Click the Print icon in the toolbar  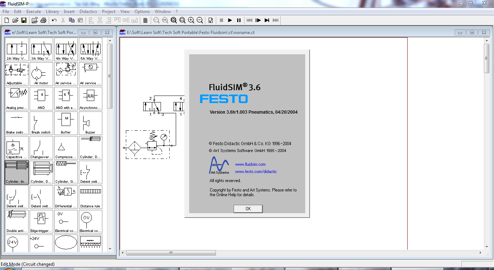coord(43,20)
